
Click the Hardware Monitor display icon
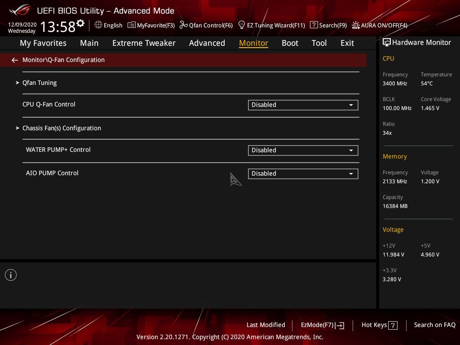click(387, 43)
